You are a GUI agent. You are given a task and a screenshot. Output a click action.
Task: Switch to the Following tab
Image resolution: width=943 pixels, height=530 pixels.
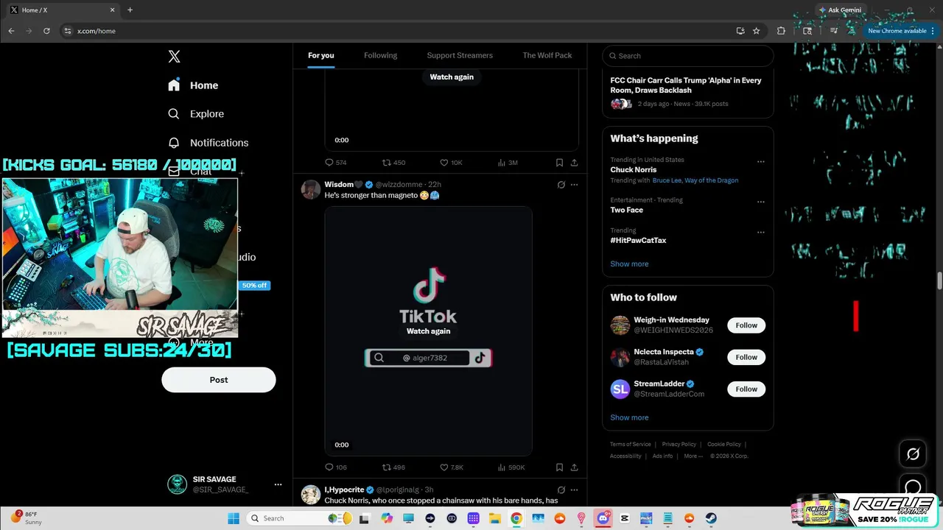(380, 56)
